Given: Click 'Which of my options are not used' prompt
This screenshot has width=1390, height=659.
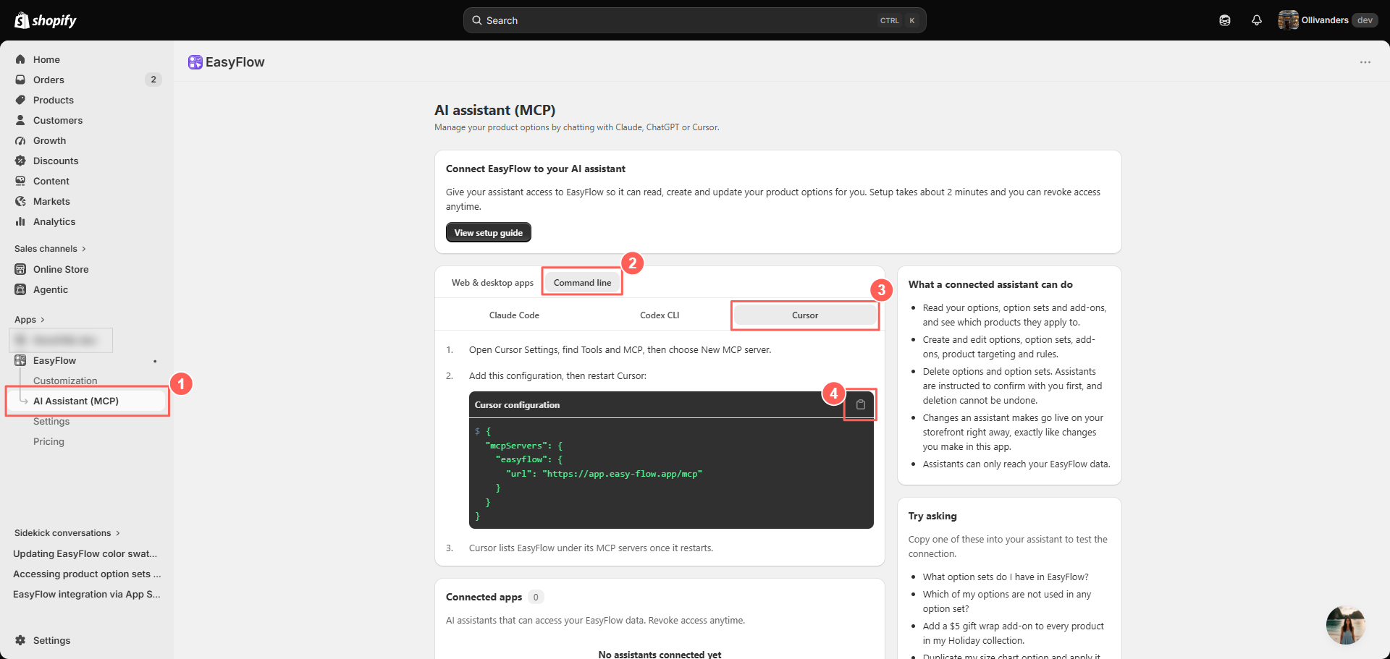Looking at the screenshot, I should coord(1007,601).
